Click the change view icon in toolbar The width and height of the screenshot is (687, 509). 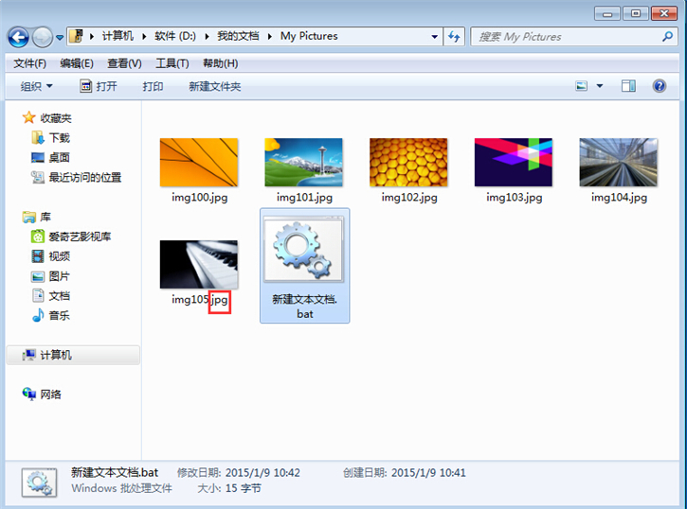582,86
